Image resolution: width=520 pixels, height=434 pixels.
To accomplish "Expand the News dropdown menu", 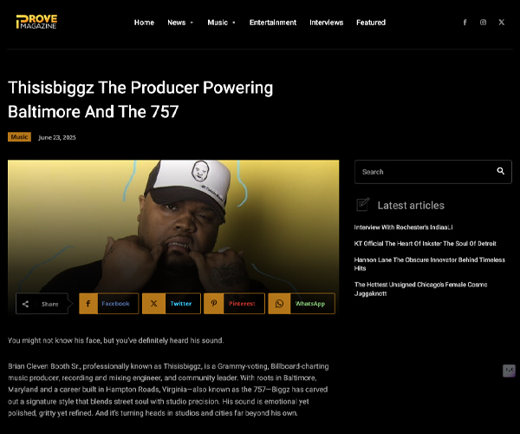I will (x=180, y=23).
